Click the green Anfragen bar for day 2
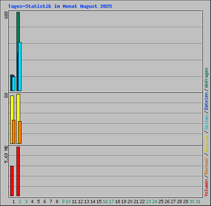The width and height of the screenshot is (211, 206). pos(18,28)
